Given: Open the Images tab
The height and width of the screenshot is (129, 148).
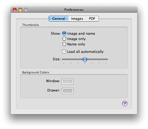Looking at the screenshot, I should coord(77,18).
